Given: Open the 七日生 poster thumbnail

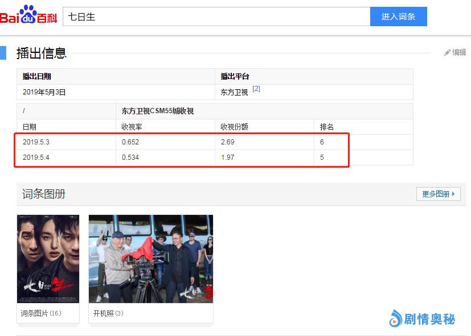Looking at the screenshot, I should [48, 259].
